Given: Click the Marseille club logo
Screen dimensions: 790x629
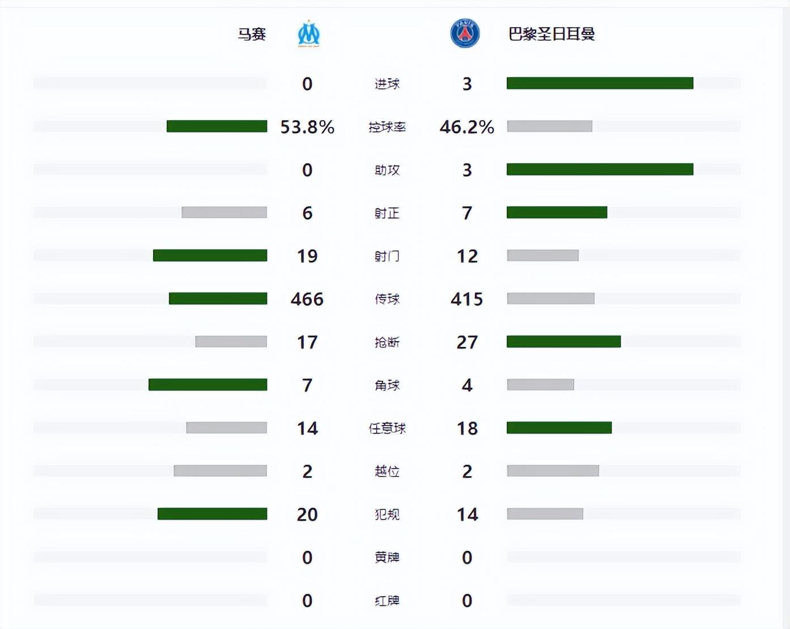Looking at the screenshot, I should coord(309,34).
